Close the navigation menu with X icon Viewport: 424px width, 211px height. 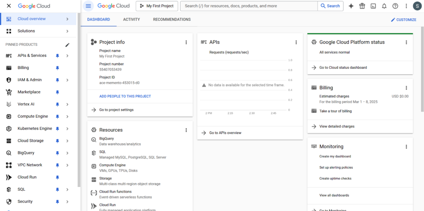9,6
